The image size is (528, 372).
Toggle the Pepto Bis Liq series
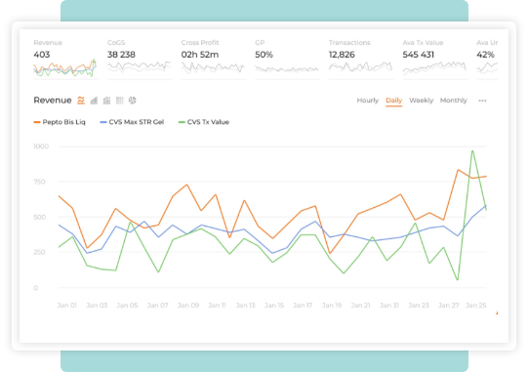[x=60, y=122]
